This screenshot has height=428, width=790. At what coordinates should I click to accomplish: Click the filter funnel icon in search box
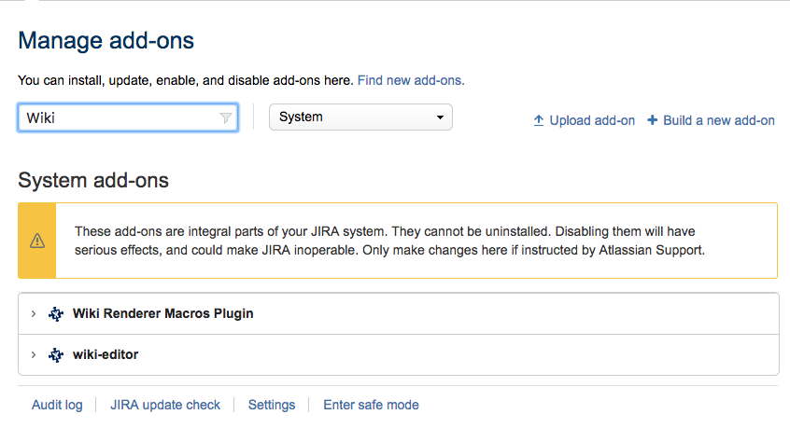click(x=225, y=118)
